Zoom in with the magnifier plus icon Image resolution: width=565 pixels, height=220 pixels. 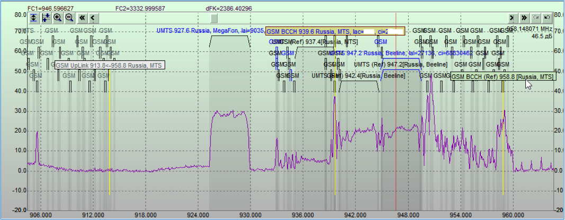57,17
